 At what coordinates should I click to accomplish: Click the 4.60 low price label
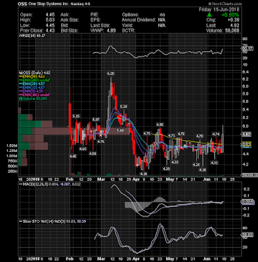(83, 149)
